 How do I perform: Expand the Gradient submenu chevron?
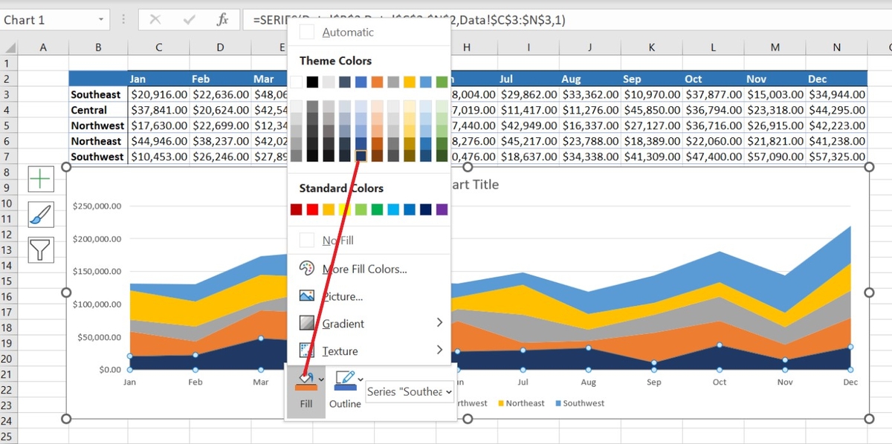[439, 323]
